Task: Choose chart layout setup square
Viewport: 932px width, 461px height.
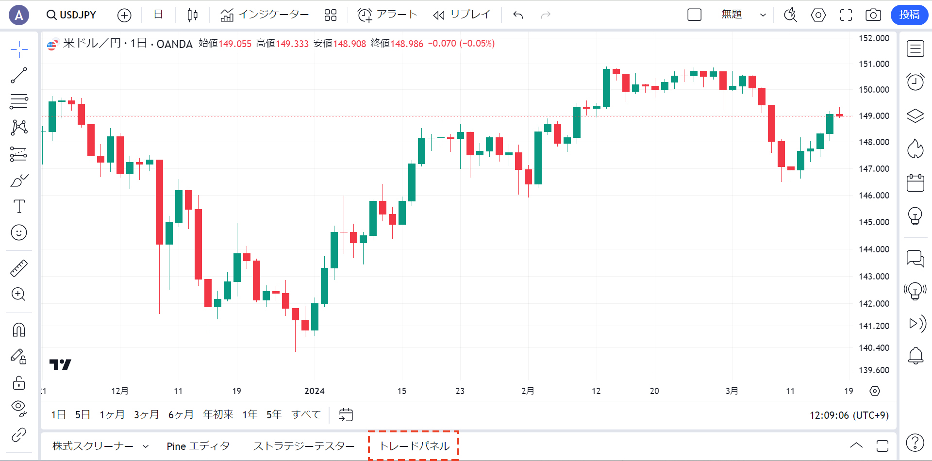Action: coord(695,15)
